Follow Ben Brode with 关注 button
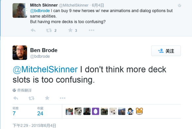This screenshot has width=192, height=129. coord(166,51)
